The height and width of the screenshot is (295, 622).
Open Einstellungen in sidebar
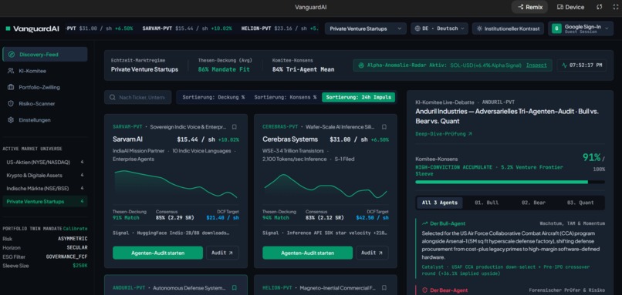(x=45, y=119)
